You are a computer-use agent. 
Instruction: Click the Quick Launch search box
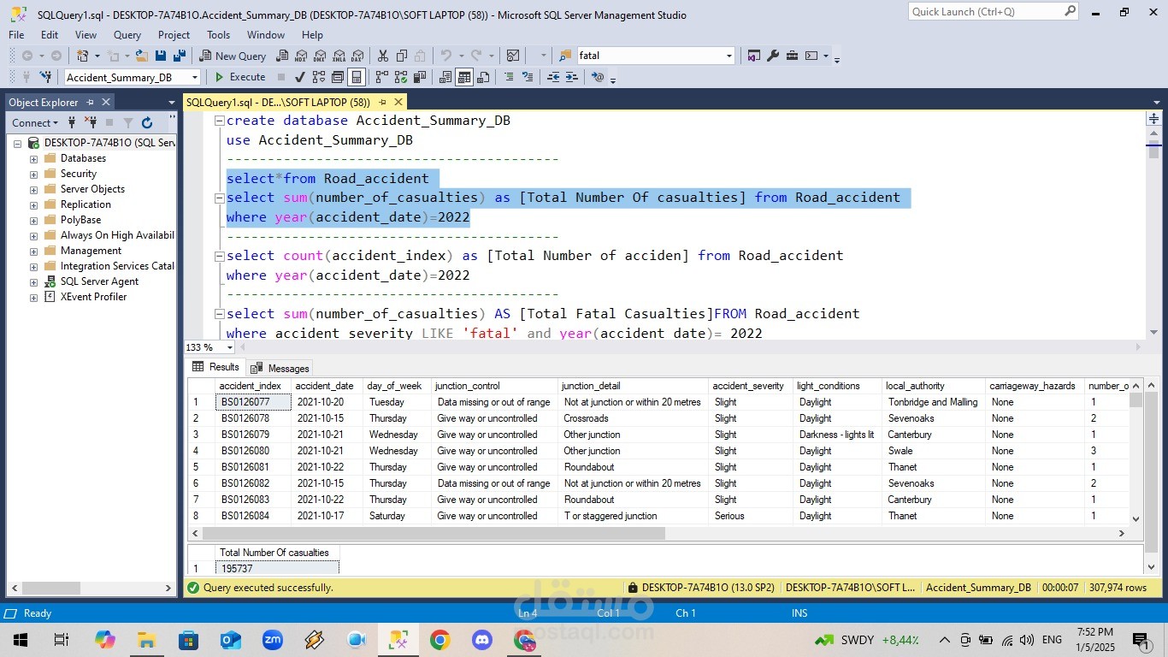(993, 12)
